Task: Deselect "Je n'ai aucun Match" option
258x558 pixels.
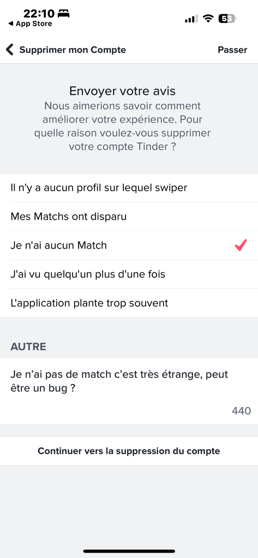Action: tap(129, 245)
